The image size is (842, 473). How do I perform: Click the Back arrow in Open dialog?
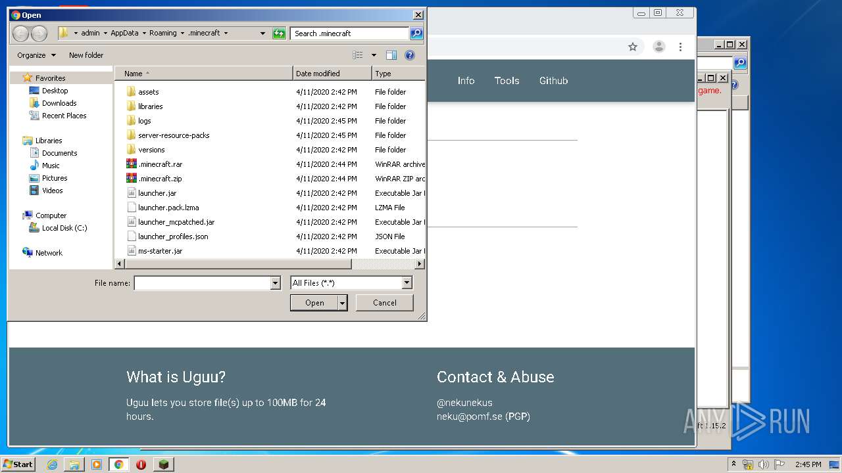20,34
